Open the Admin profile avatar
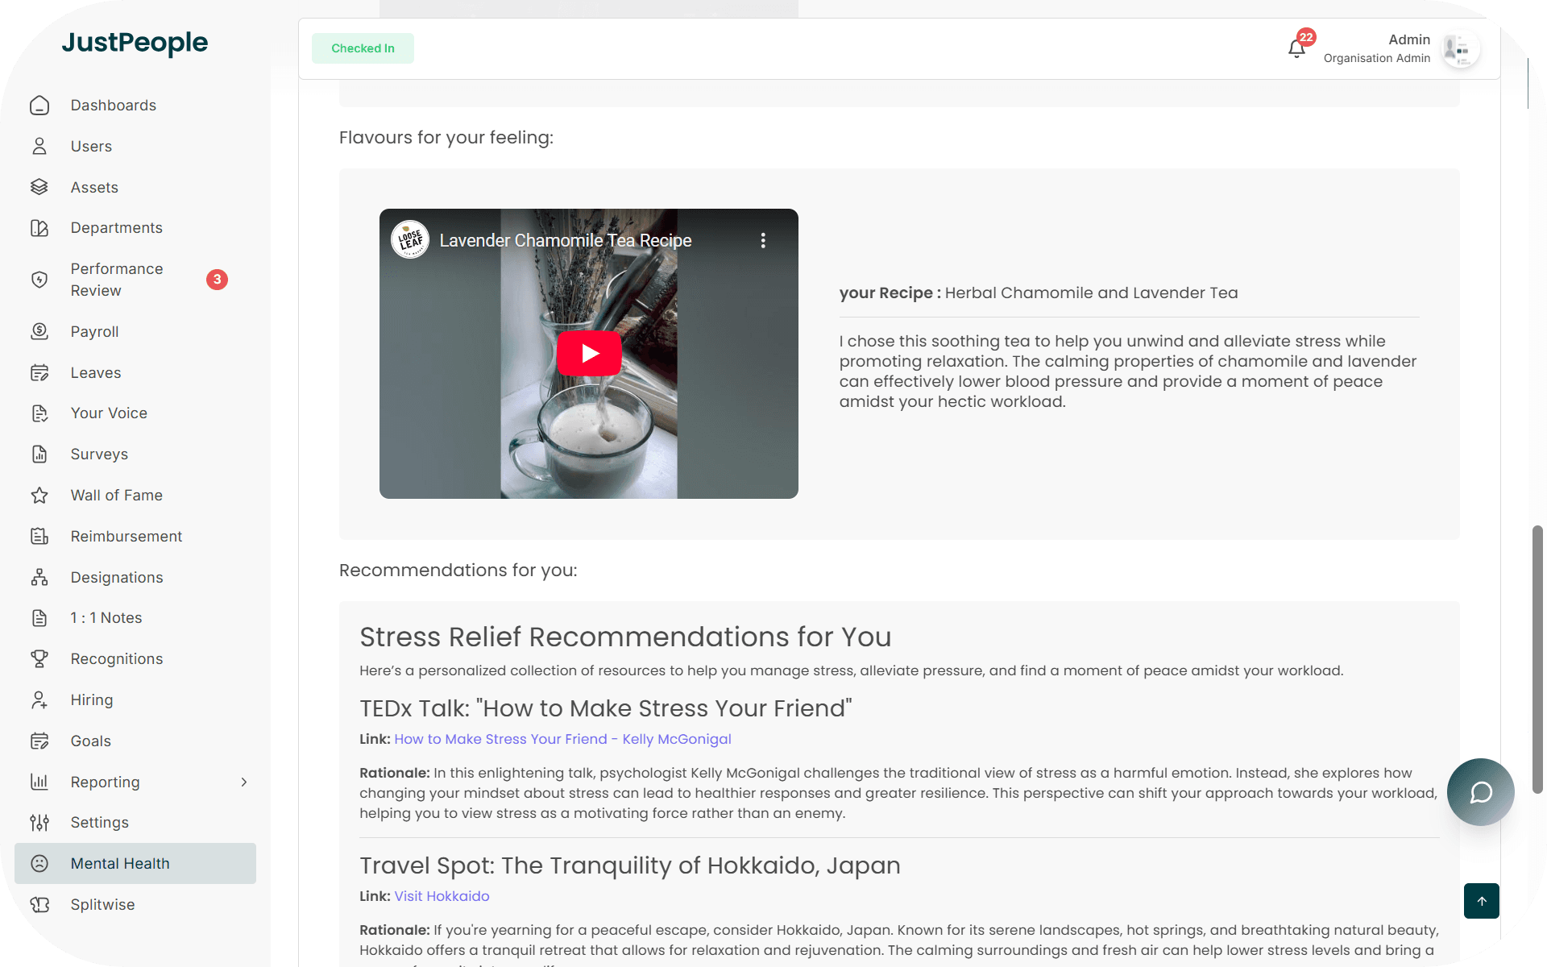This screenshot has height=967, width=1547. point(1461,49)
